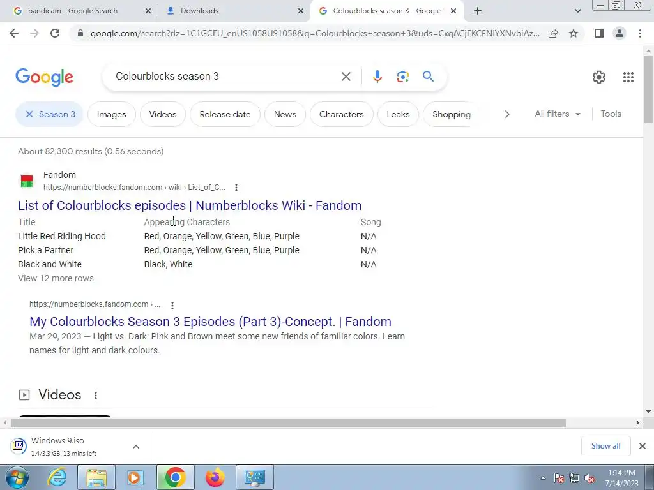Click the scroll-down arrow of the page

[648, 412]
